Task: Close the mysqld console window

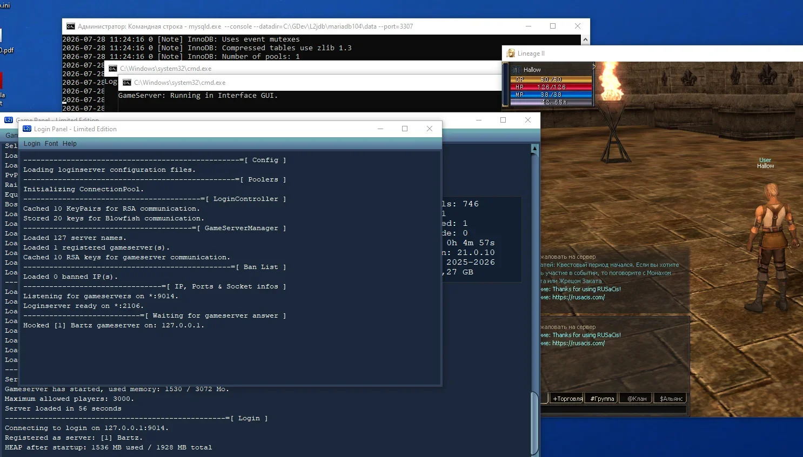Action: pos(578,26)
